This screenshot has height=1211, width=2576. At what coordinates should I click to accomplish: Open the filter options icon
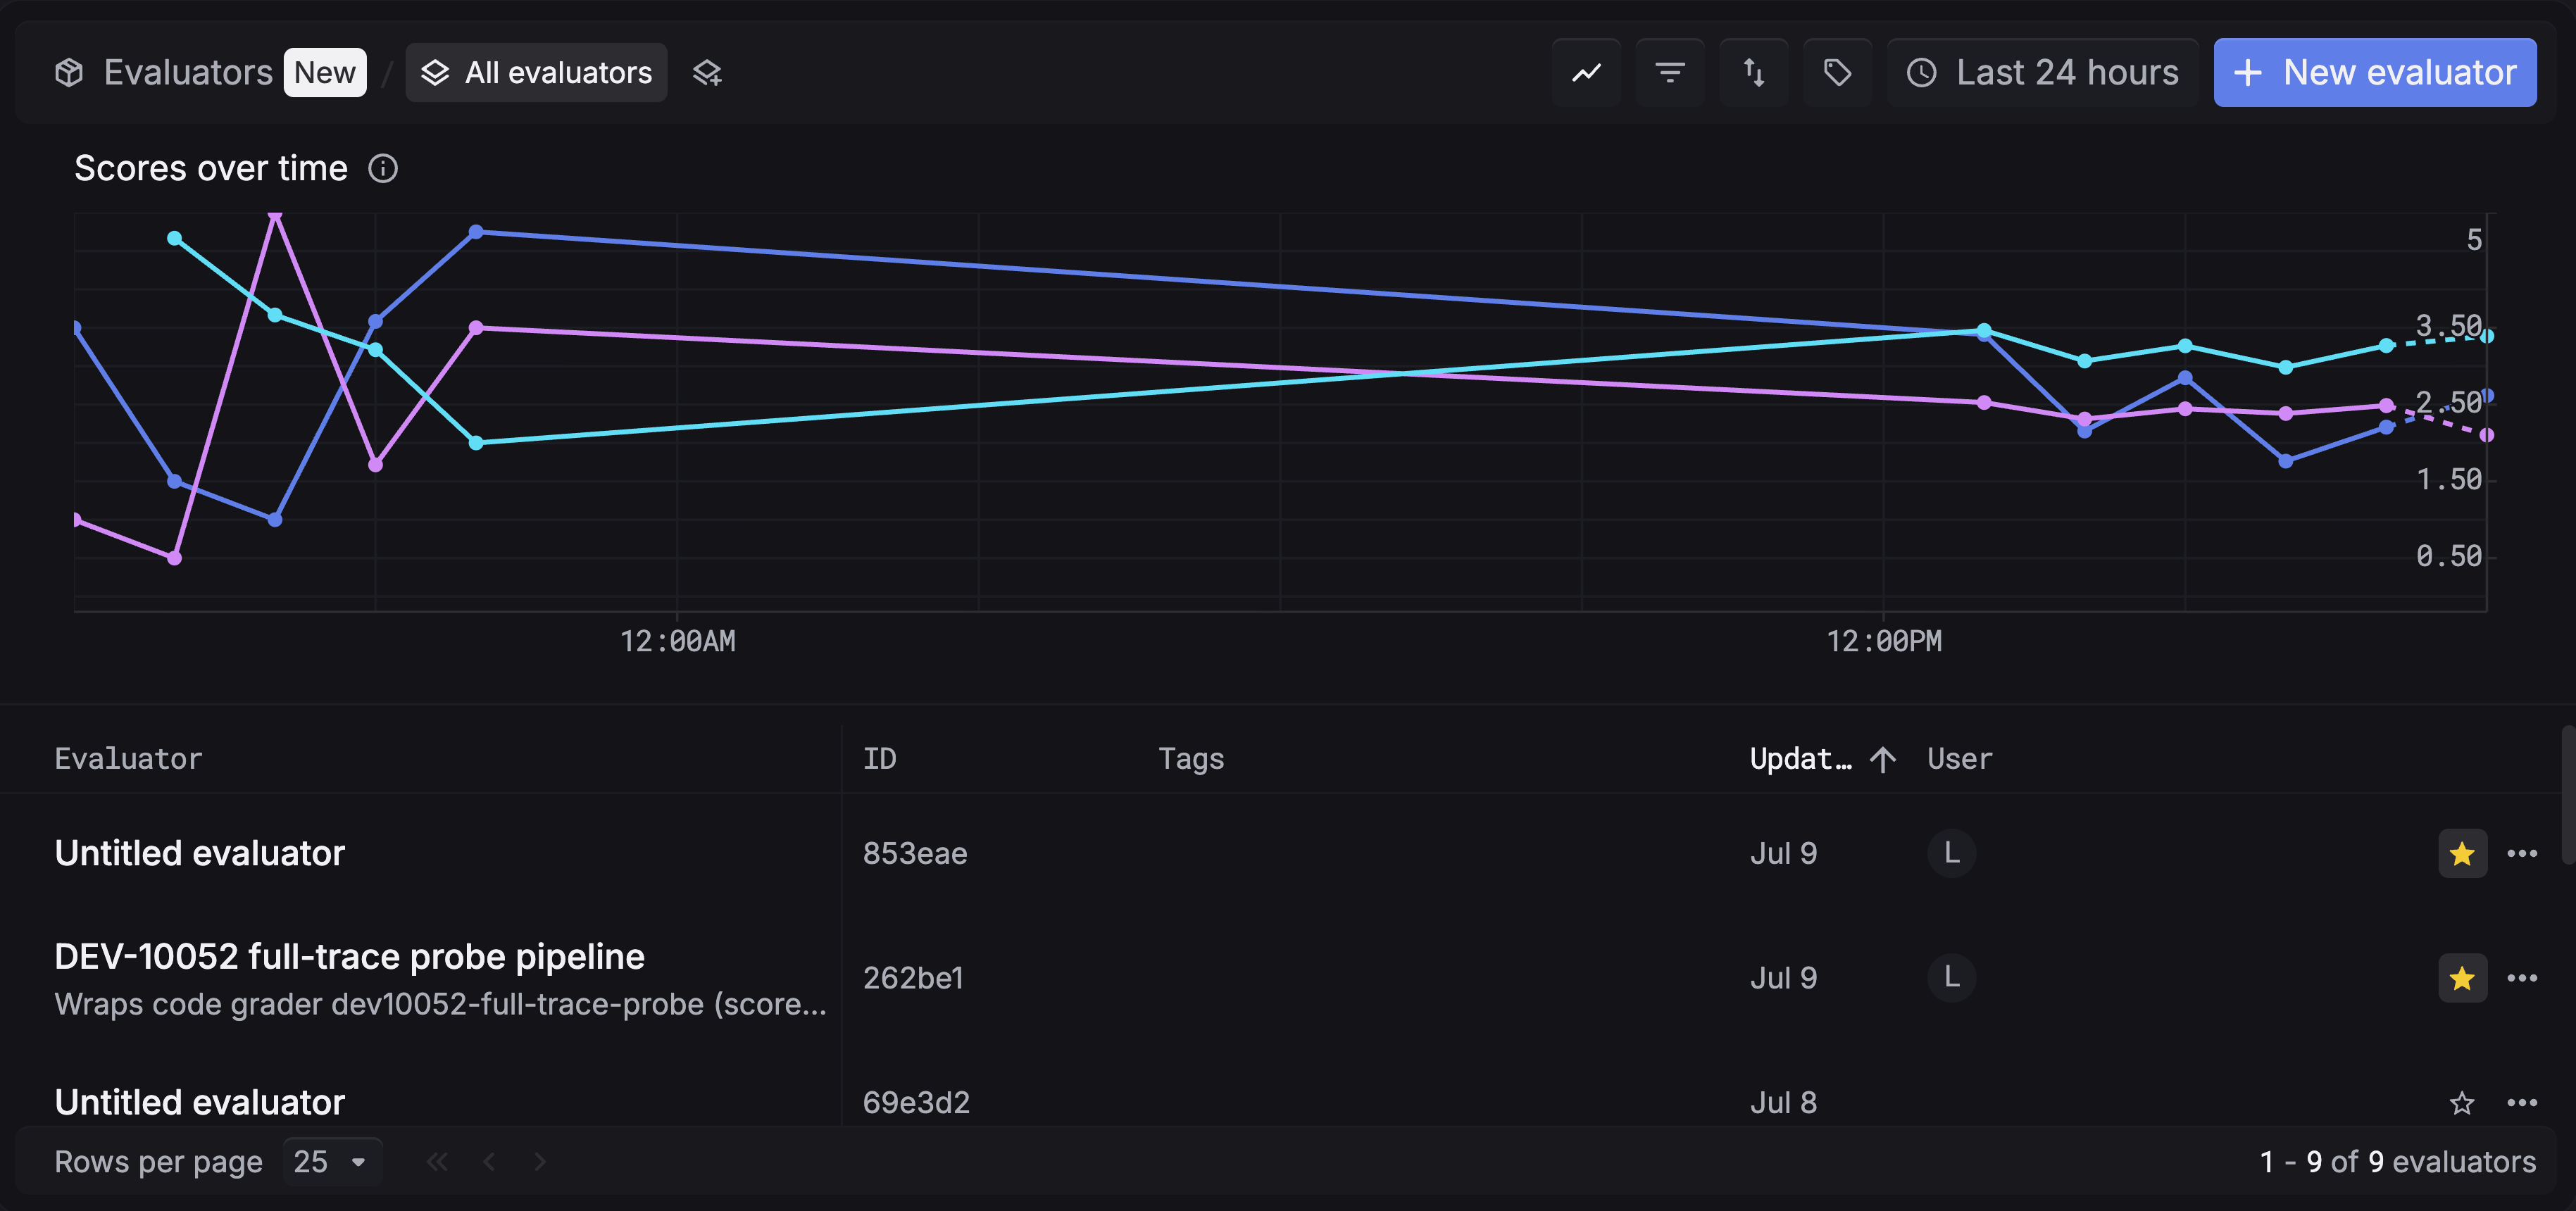pos(1670,73)
